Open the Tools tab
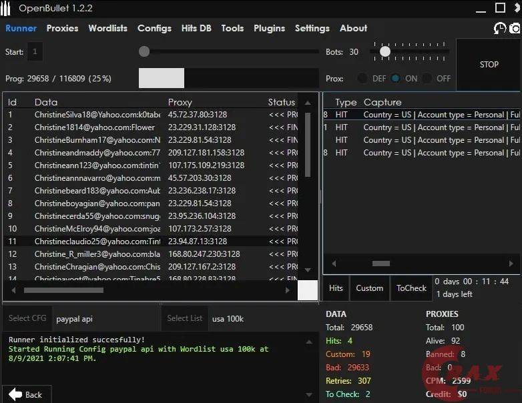522x403 pixels. pos(232,28)
